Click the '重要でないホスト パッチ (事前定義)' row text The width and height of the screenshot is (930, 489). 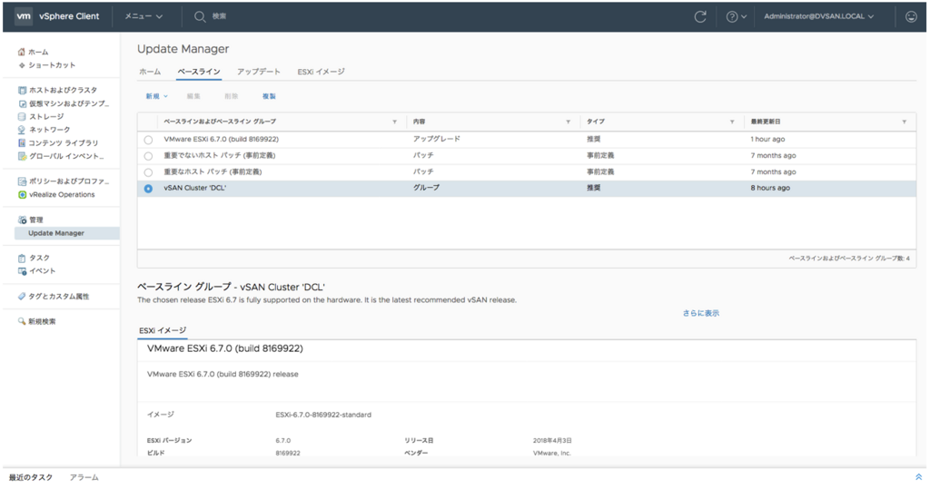(x=220, y=155)
